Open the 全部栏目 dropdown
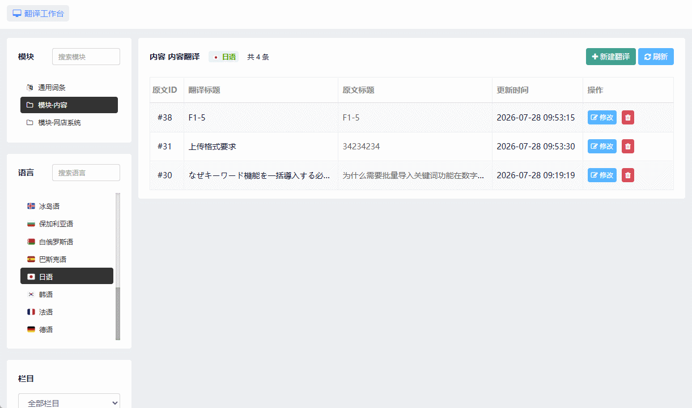The height and width of the screenshot is (408, 692). (69, 401)
